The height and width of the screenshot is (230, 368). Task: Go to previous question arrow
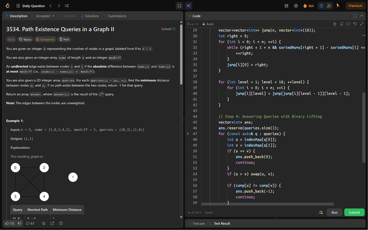point(51,6)
